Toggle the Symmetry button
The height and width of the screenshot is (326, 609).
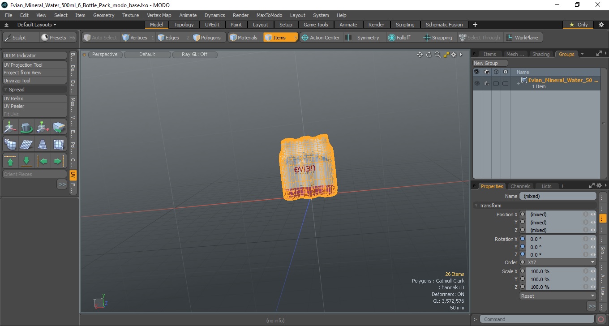(x=364, y=38)
